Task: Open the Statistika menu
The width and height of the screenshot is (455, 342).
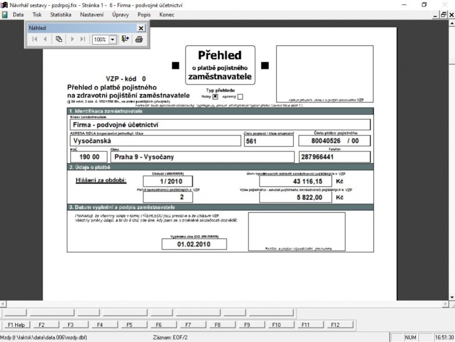Action: (x=61, y=15)
